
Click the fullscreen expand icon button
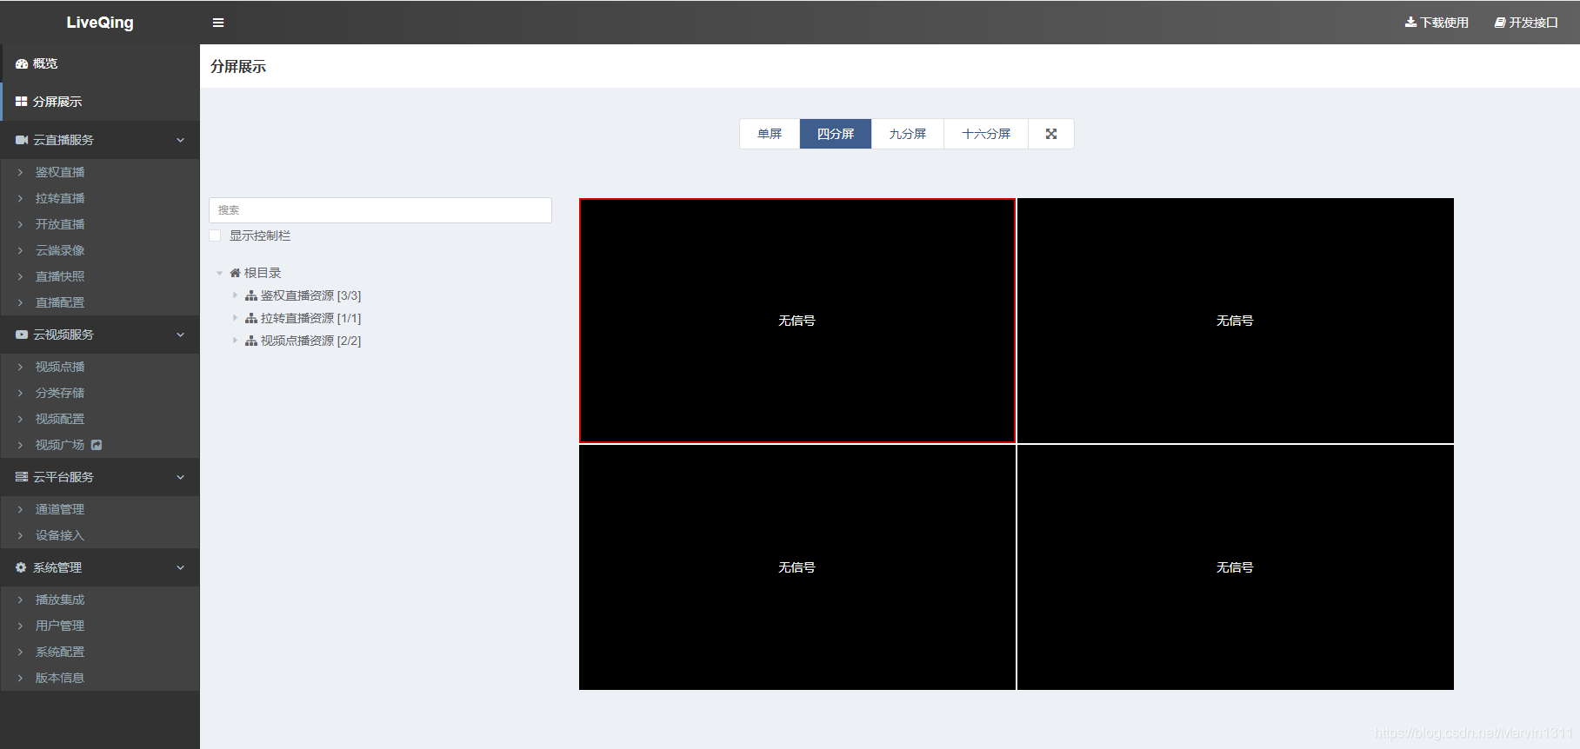[x=1051, y=134]
